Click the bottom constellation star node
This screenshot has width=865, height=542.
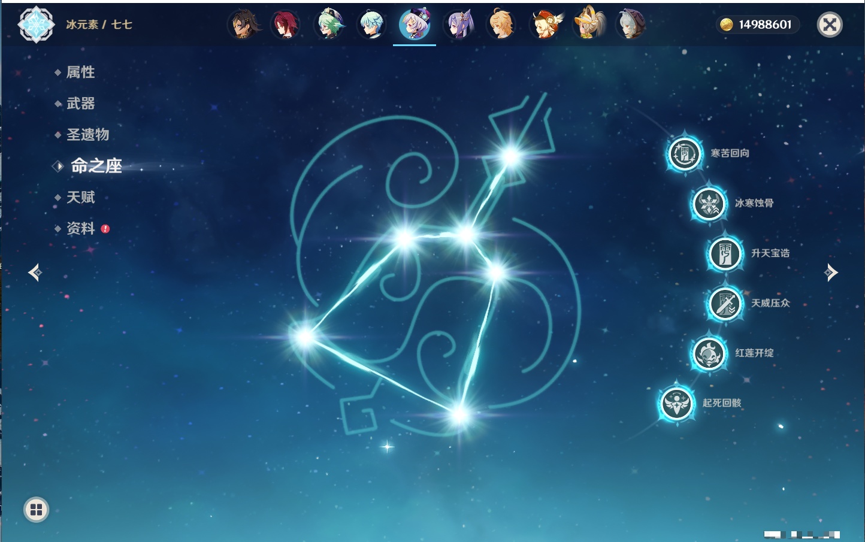(x=459, y=414)
